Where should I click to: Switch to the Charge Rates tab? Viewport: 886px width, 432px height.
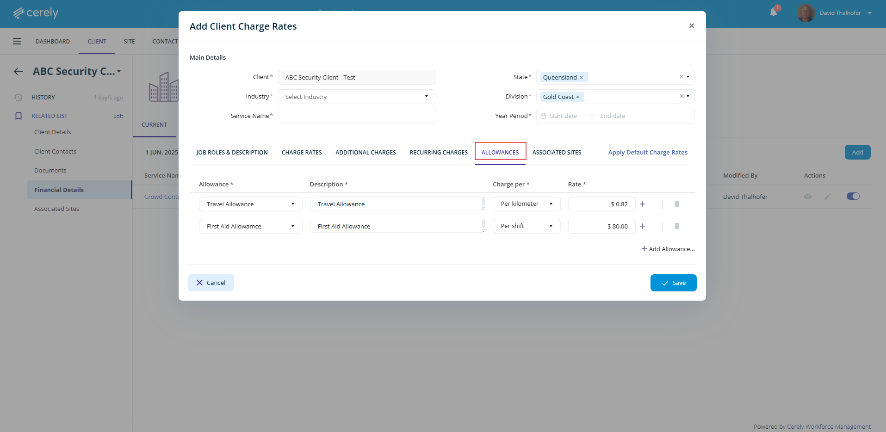[301, 152]
